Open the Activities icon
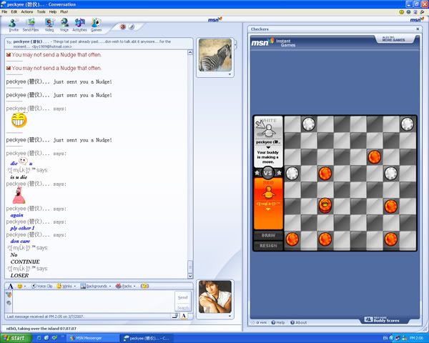Image resolution: width=429 pixels, height=343 pixels. (x=79, y=25)
